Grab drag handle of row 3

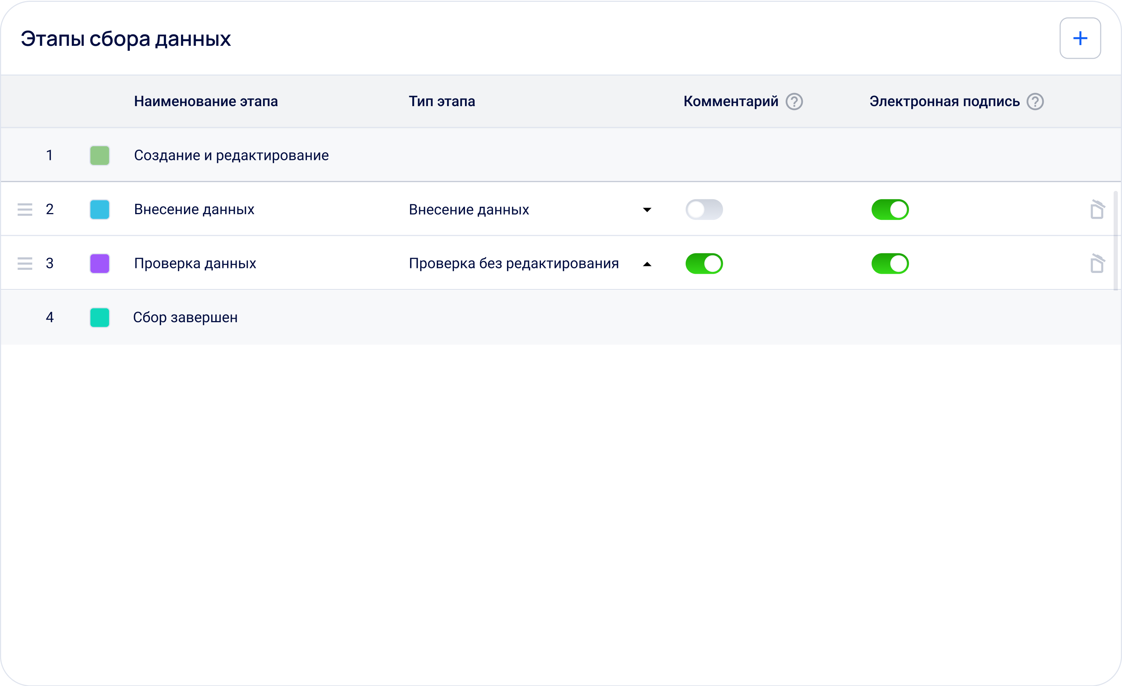click(24, 263)
